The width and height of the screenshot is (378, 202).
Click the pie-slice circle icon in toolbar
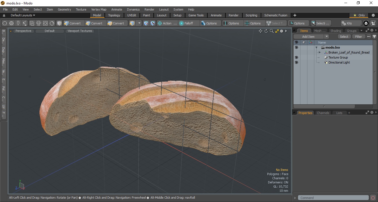52,23
